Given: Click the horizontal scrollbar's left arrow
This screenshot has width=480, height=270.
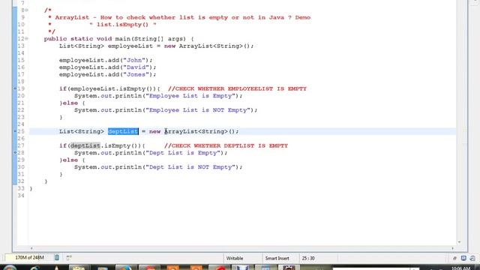Looking at the screenshot, I should tap(31, 248).
